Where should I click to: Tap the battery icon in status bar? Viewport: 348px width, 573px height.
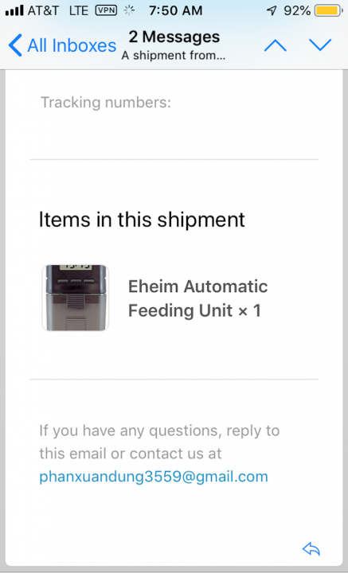pos(329,10)
